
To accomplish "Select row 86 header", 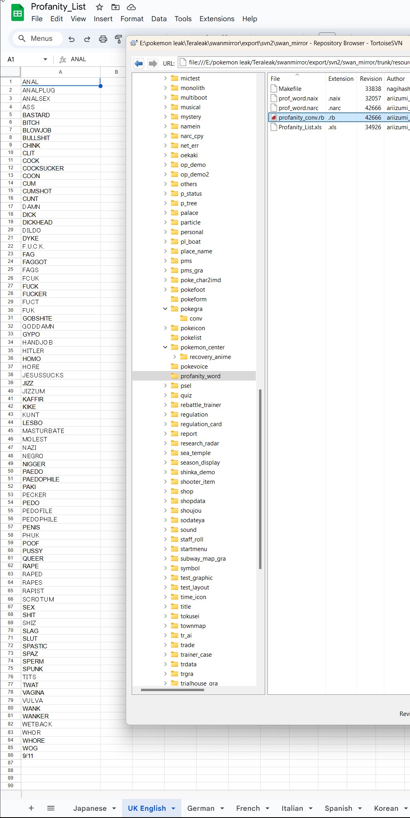I will pyautogui.click(x=10, y=756).
